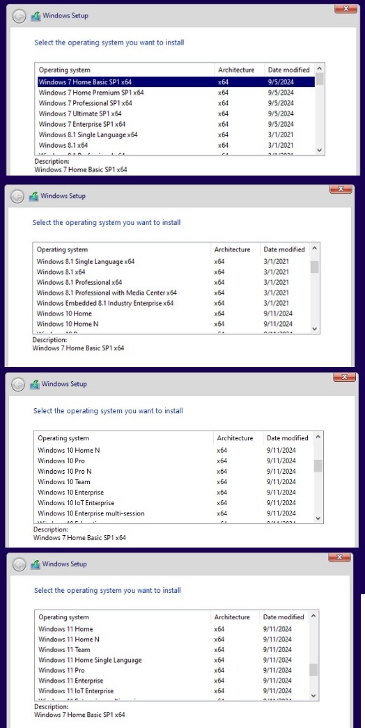Select the Windows 10 Pro row
Screen dimensions: 365x728
[175, 460]
